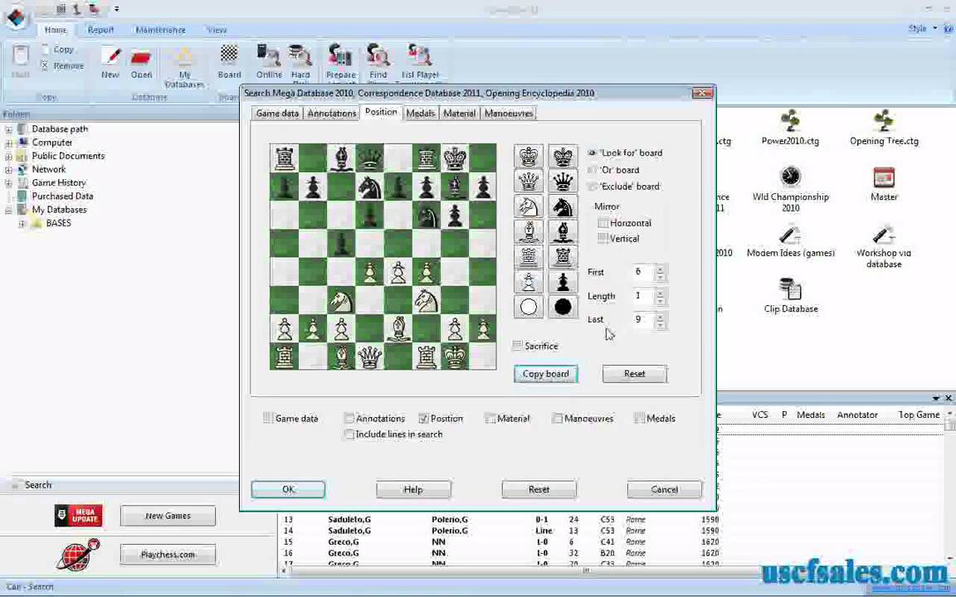Switch to the Manoeuvres tab

[509, 114]
